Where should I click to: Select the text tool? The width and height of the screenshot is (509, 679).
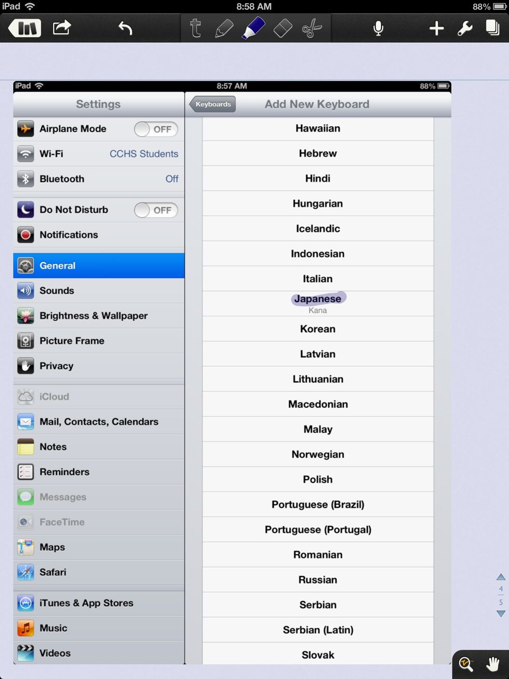coord(196,28)
